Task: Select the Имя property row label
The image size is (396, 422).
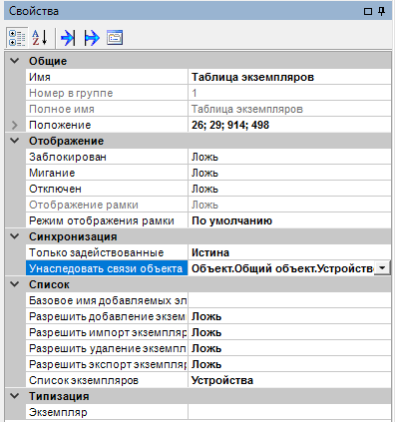Action: tap(40, 77)
